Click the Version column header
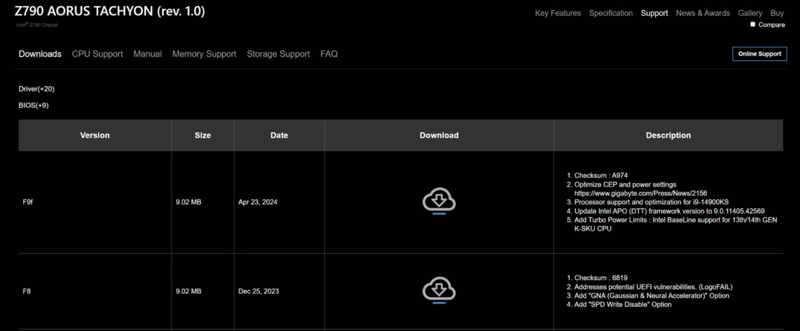800x331 pixels. [95, 135]
